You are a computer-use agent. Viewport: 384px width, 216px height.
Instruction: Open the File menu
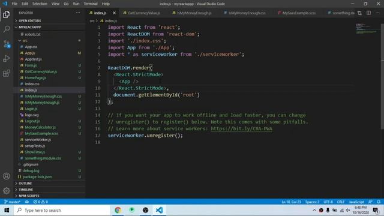tap(14, 4)
